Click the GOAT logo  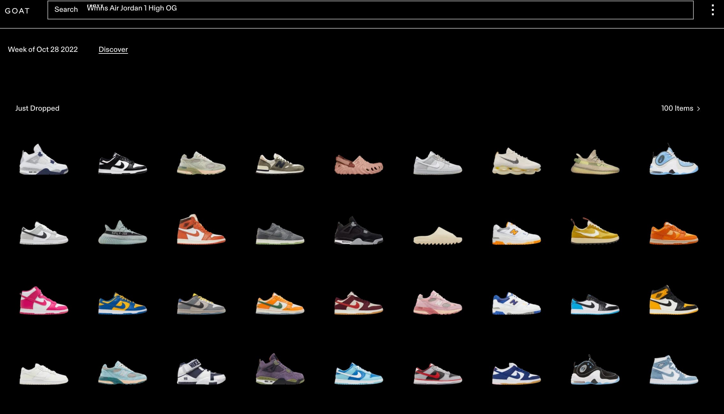point(17,11)
